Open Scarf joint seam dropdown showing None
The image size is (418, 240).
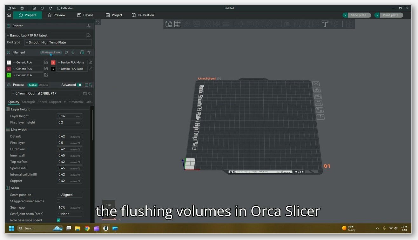70,214
